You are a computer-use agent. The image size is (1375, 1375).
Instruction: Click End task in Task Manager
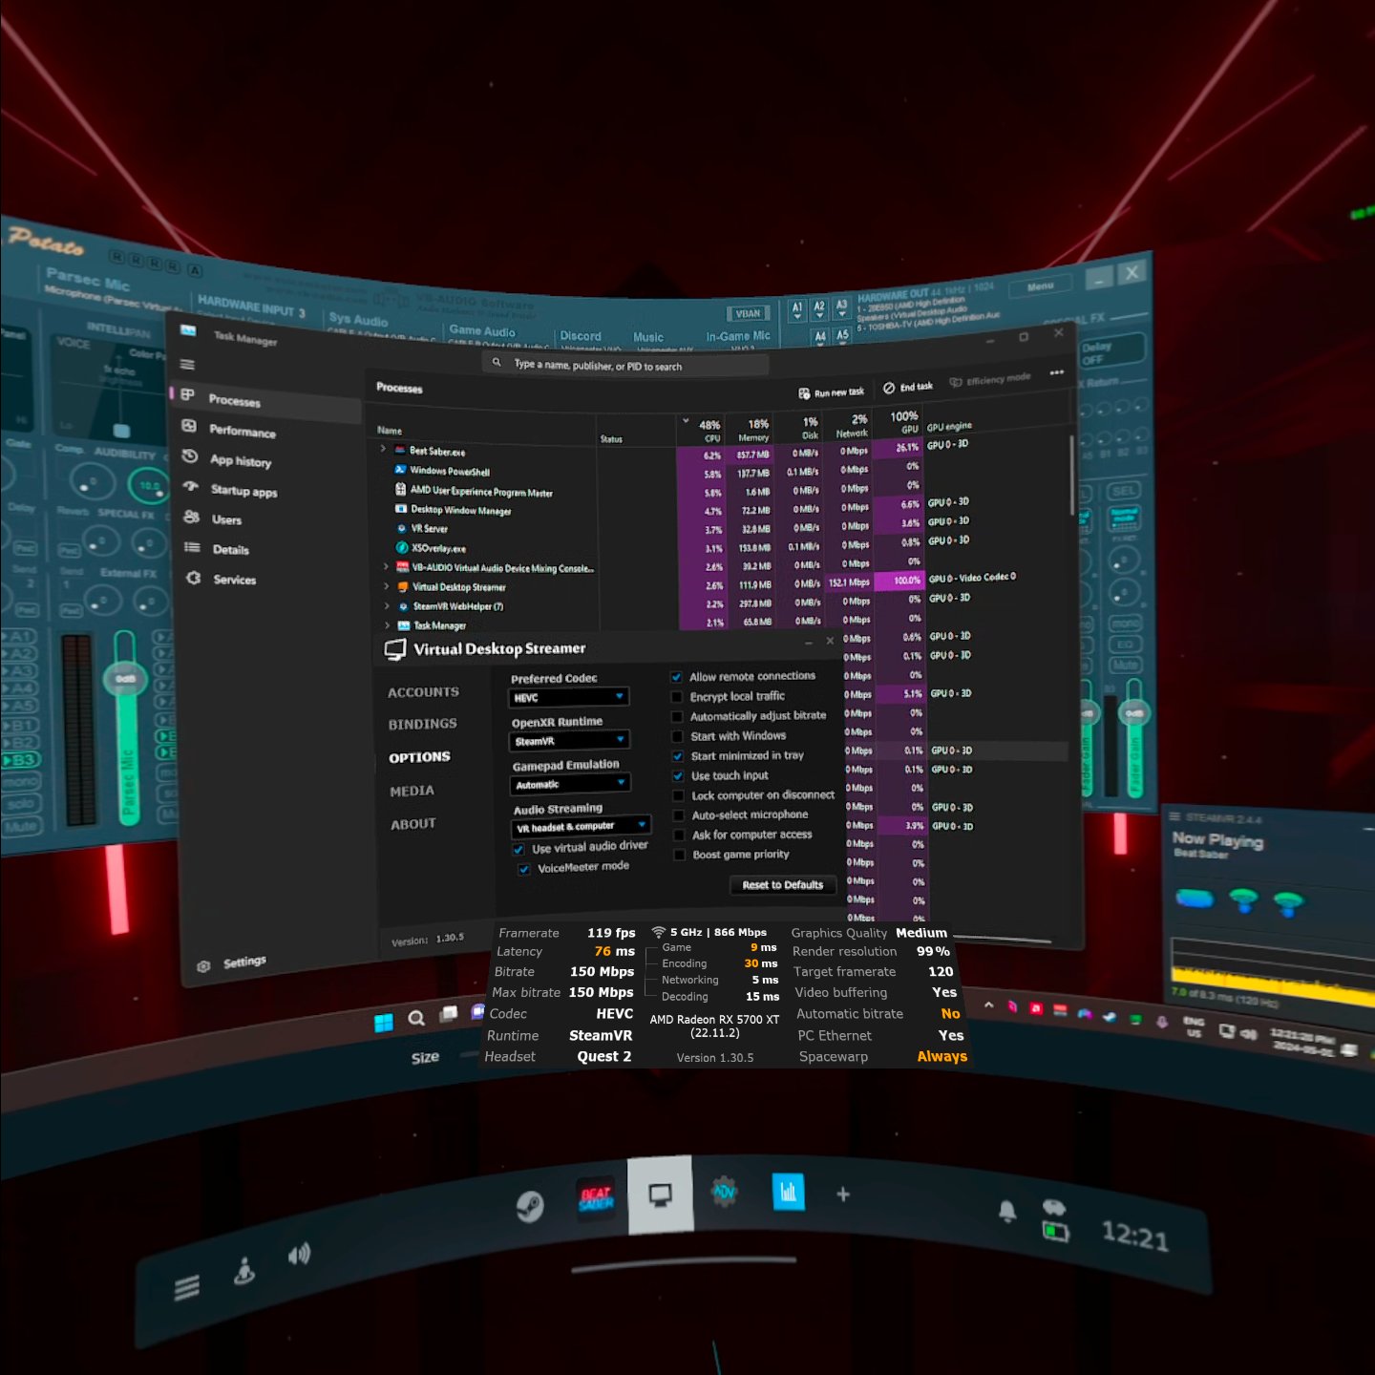coord(908,388)
